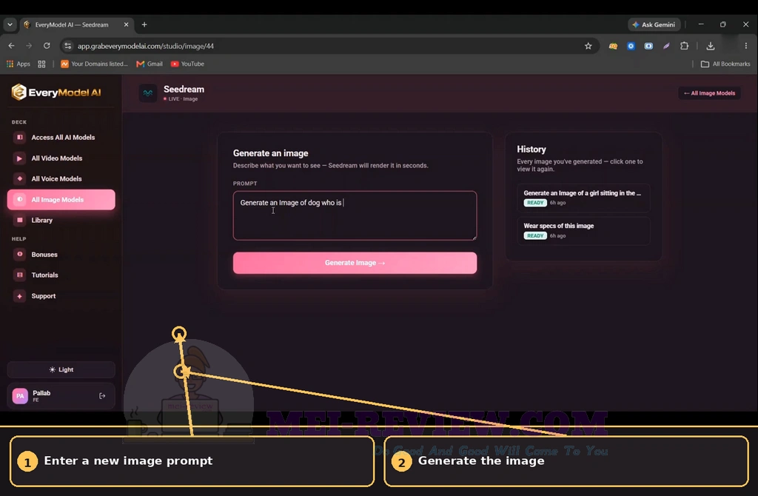Open the Apps bookmark shortcut
Image resolution: width=758 pixels, height=496 pixels.
19,64
